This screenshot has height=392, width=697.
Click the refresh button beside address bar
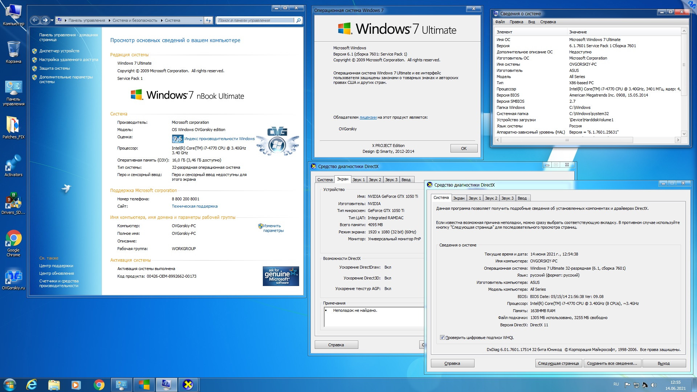click(x=208, y=20)
